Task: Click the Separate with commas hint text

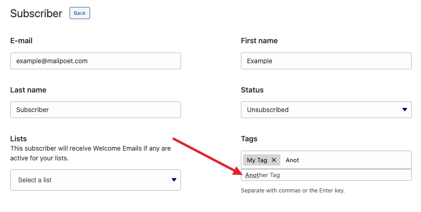Action: [x=292, y=191]
